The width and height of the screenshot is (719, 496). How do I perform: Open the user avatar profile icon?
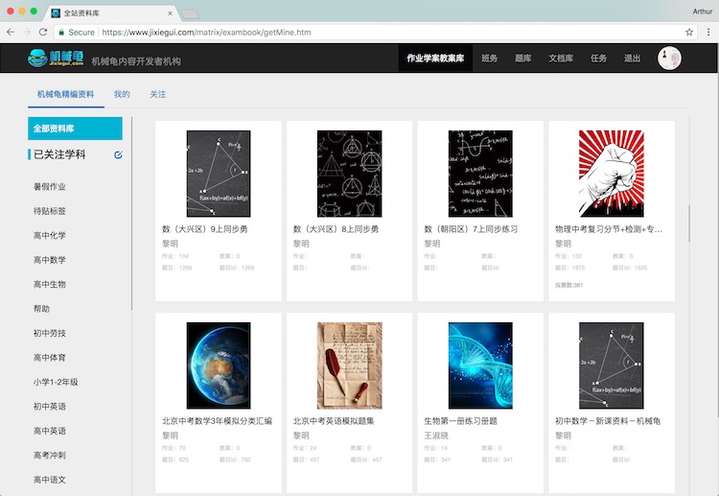click(669, 59)
